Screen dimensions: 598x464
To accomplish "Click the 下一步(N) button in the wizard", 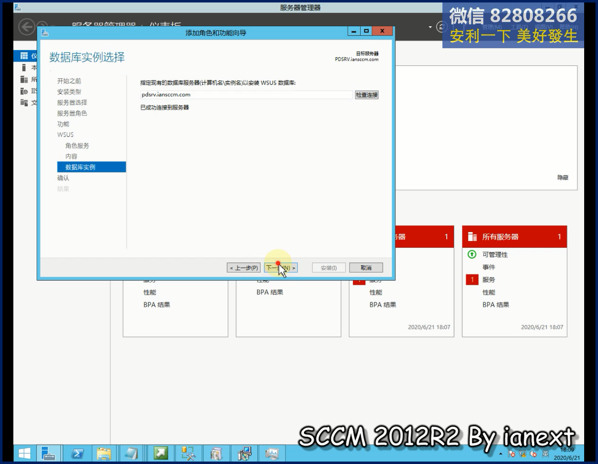I will pyautogui.click(x=281, y=268).
